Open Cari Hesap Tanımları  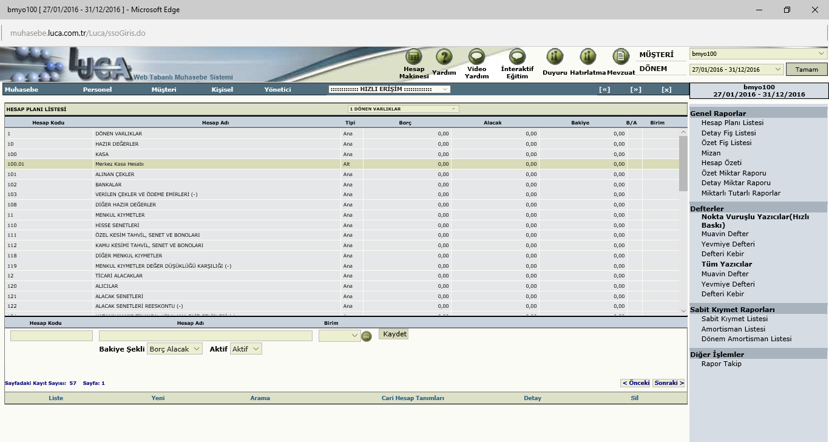(413, 398)
